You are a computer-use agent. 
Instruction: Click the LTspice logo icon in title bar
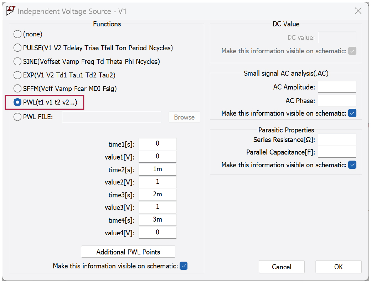11,11
